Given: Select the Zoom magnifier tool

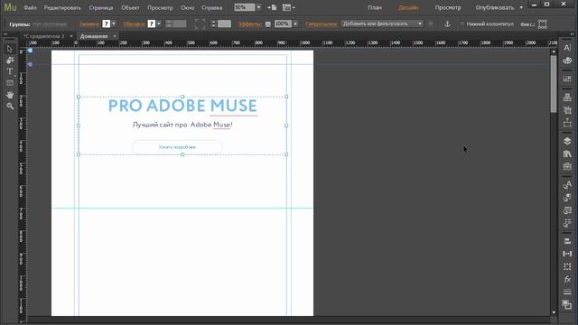Looking at the screenshot, I should click(x=10, y=107).
